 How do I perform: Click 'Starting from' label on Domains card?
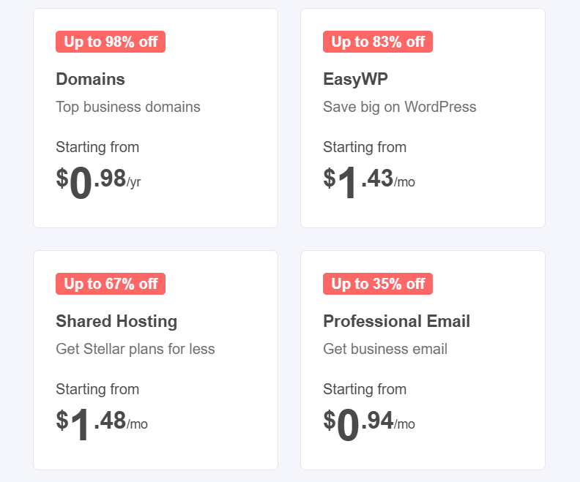click(97, 147)
